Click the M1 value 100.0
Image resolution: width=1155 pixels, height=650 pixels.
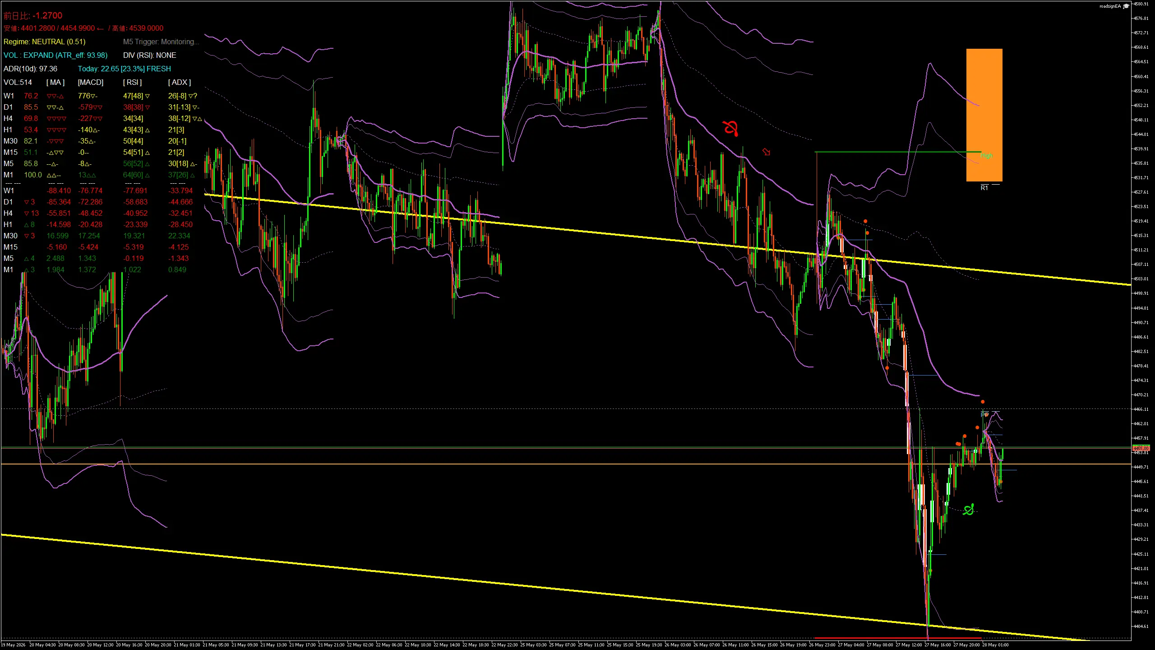pos(33,175)
